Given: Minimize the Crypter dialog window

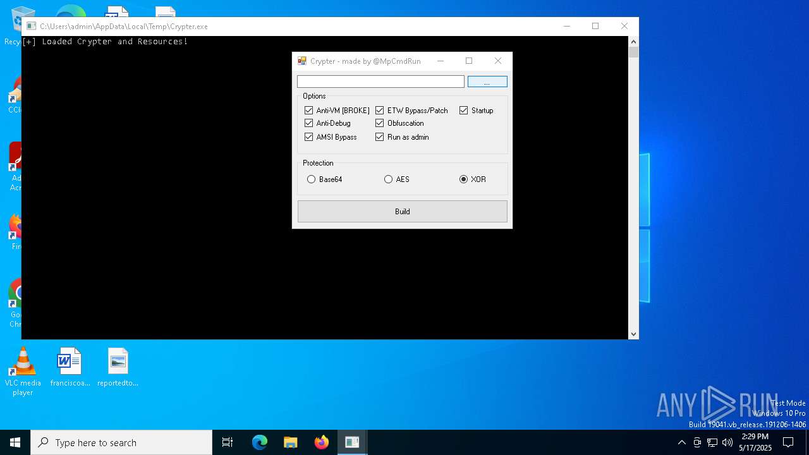Looking at the screenshot, I should tap(441, 61).
